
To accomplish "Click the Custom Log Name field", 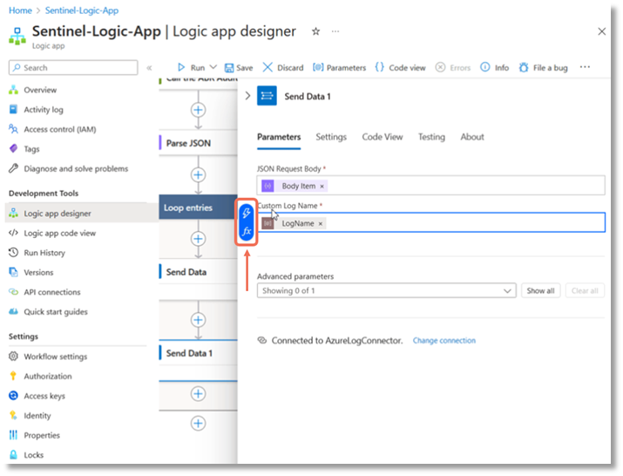I will [x=430, y=222].
